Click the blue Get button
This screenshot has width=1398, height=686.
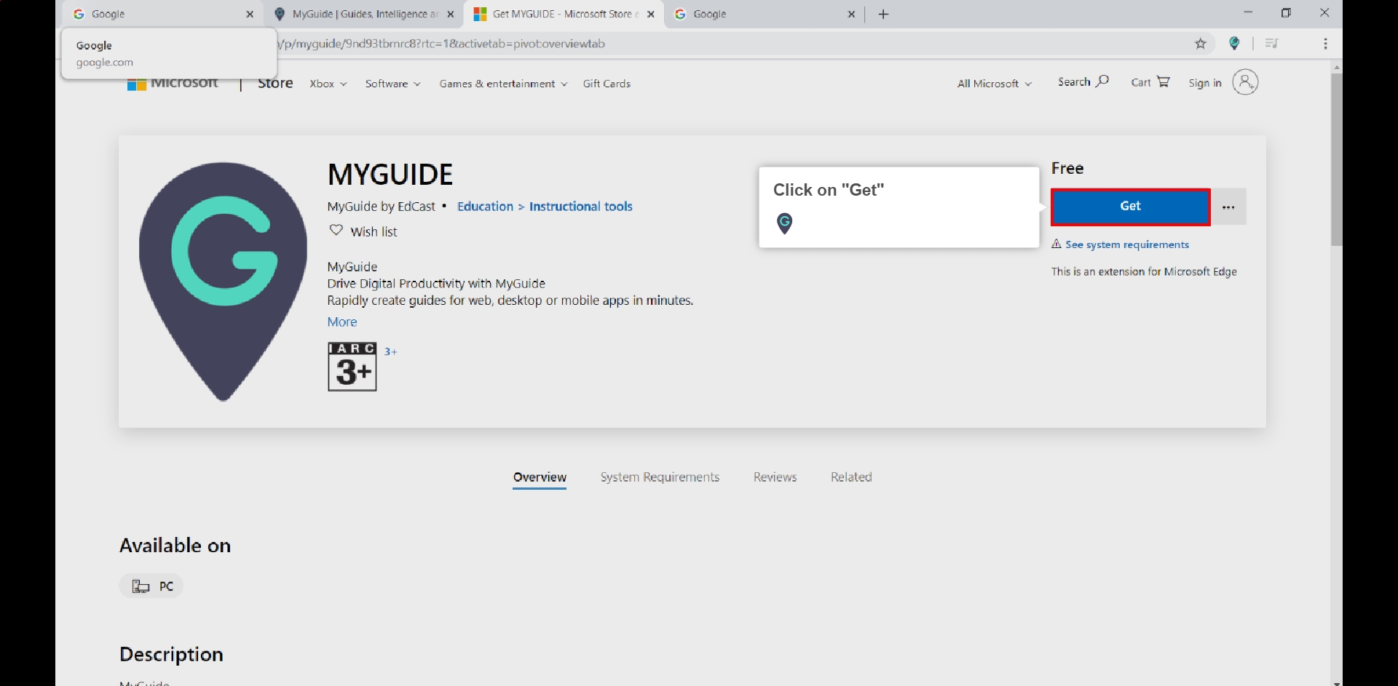coord(1130,207)
